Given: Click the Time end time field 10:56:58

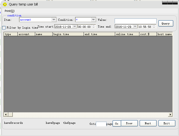Looking at the screenshot, I should (x=145, y=27).
